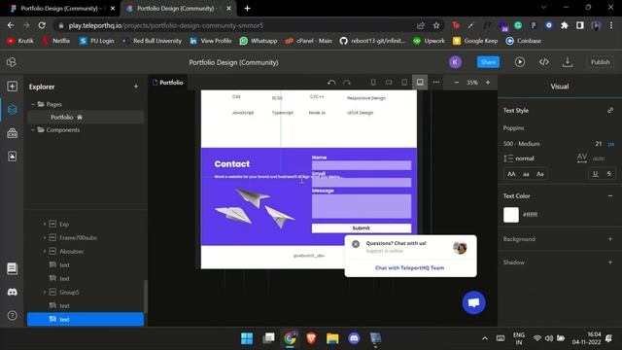Image resolution: width=622 pixels, height=350 pixels.
Task: Open the CSS classes panel icon
Action: tap(12, 132)
